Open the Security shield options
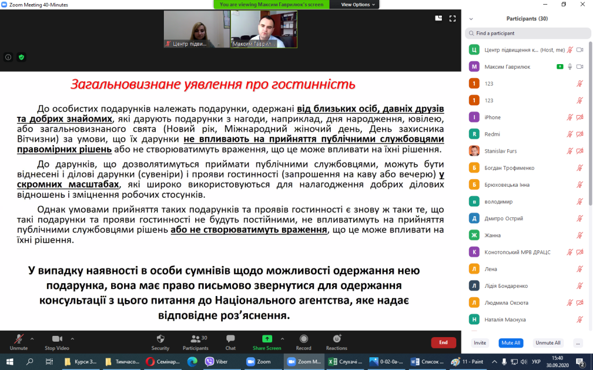 point(160,339)
